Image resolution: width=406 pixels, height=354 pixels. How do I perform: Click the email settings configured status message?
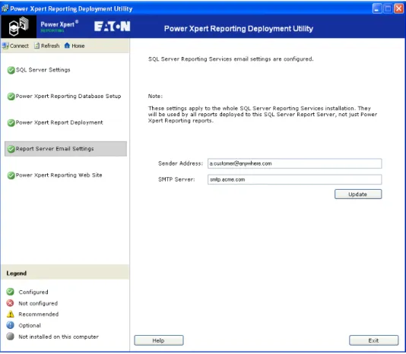pyautogui.click(x=230, y=59)
